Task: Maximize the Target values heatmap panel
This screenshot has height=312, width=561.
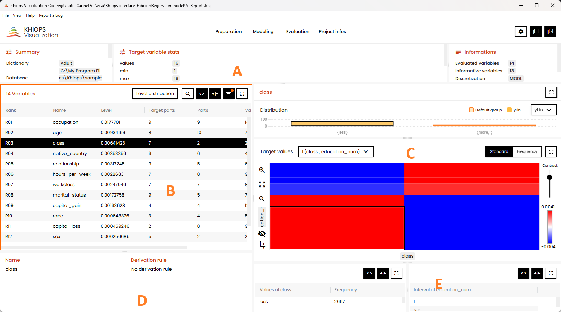Action: click(551, 152)
